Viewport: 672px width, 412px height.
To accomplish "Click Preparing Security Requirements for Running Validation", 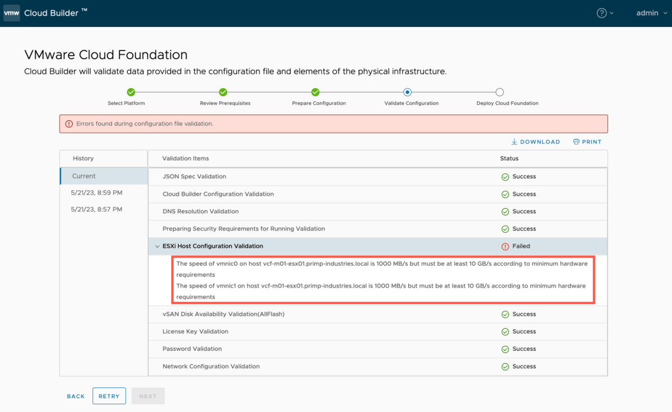I will [244, 228].
